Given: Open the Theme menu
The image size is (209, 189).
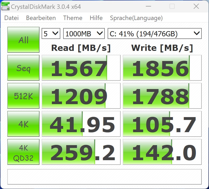Looking at the screenshot, I should click(73, 18).
